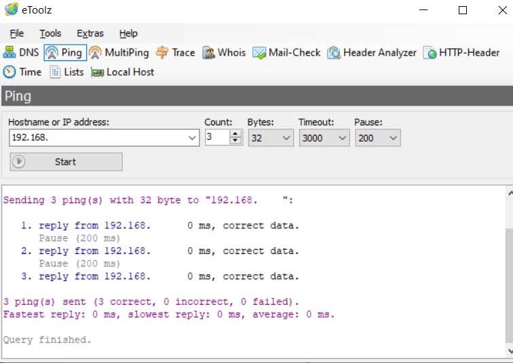Close the eToolz window

pos(503,10)
